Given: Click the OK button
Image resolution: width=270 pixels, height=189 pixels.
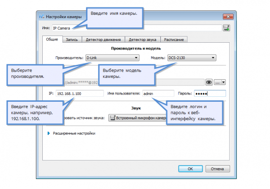Looking at the screenshot, I should click(190, 169).
